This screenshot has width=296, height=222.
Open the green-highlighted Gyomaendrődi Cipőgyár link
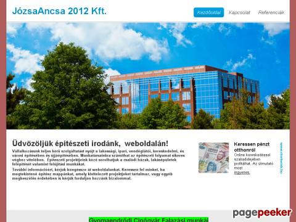(149, 220)
